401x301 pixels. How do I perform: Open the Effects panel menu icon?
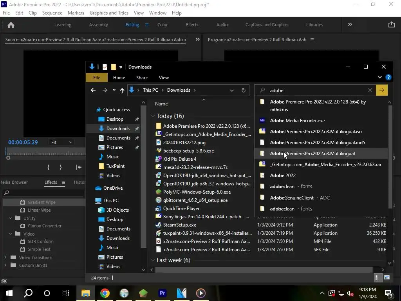coord(63,182)
